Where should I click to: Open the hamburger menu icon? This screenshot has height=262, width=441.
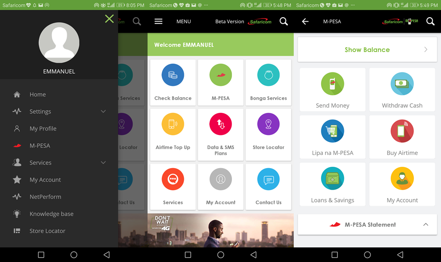click(158, 21)
